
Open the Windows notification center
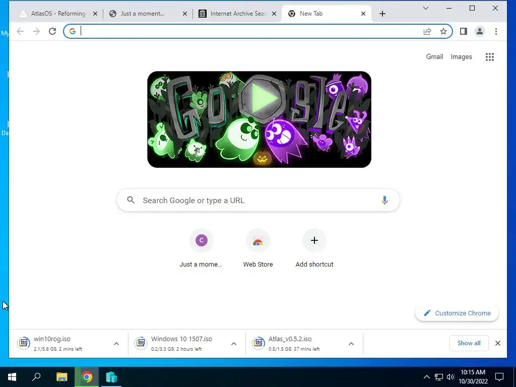click(x=499, y=377)
